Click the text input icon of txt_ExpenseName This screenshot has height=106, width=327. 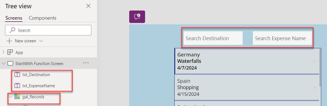point(17,86)
